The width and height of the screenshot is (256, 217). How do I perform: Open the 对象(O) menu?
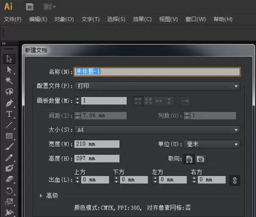(x=64, y=19)
